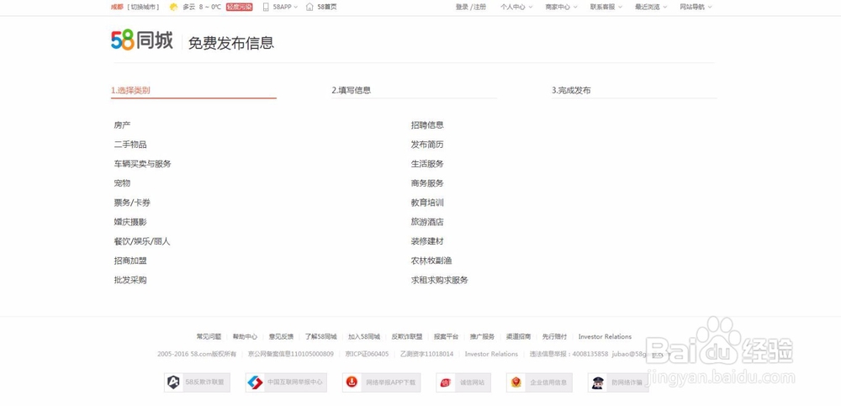Image resolution: width=841 pixels, height=406 pixels.
Task: Choose the 旅游酒店 category
Action: 427,222
